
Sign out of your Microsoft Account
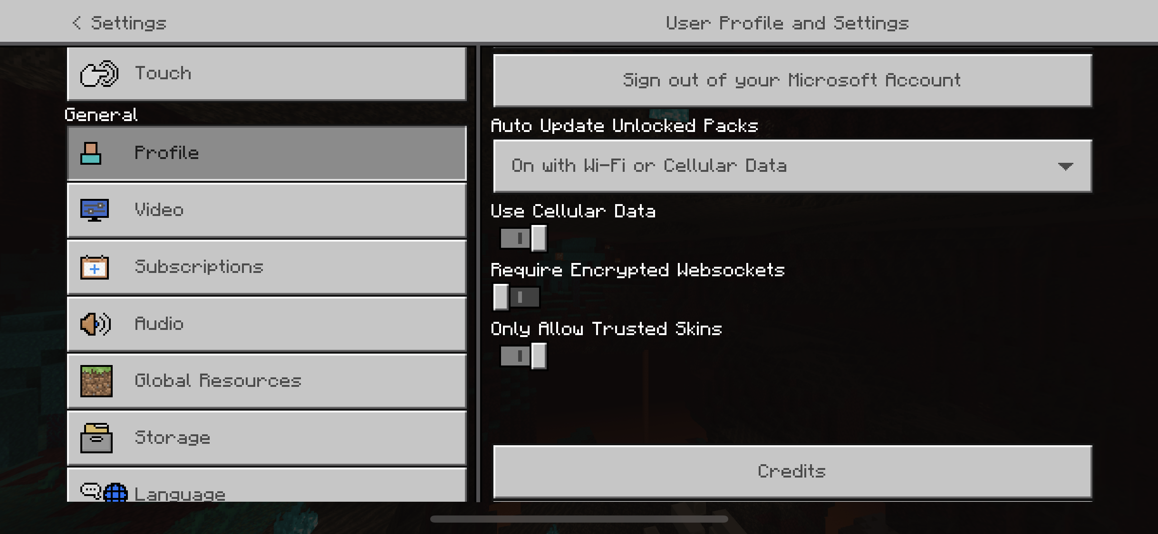coord(792,80)
